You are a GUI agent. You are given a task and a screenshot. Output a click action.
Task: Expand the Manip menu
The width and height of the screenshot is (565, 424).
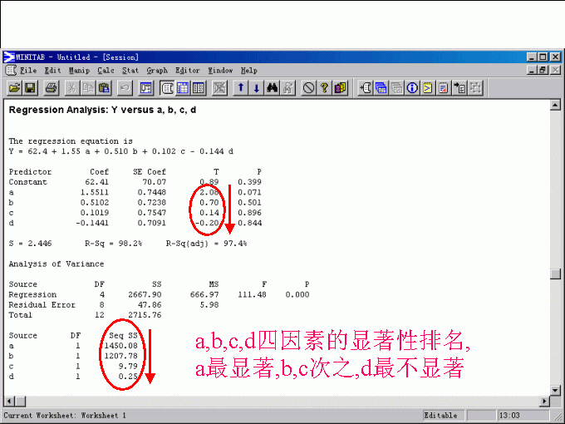coord(79,71)
